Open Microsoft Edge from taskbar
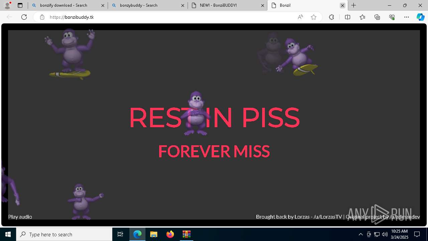 click(137, 234)
